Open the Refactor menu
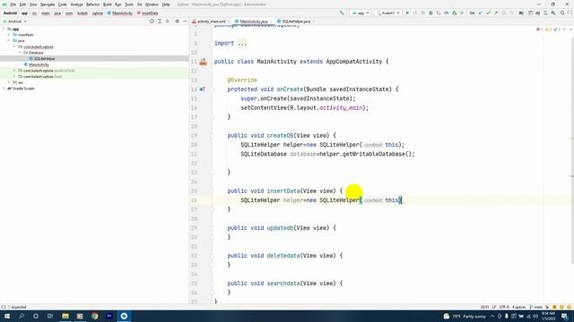The height and width of the screenshot is (322, 574). click(92, 4)
